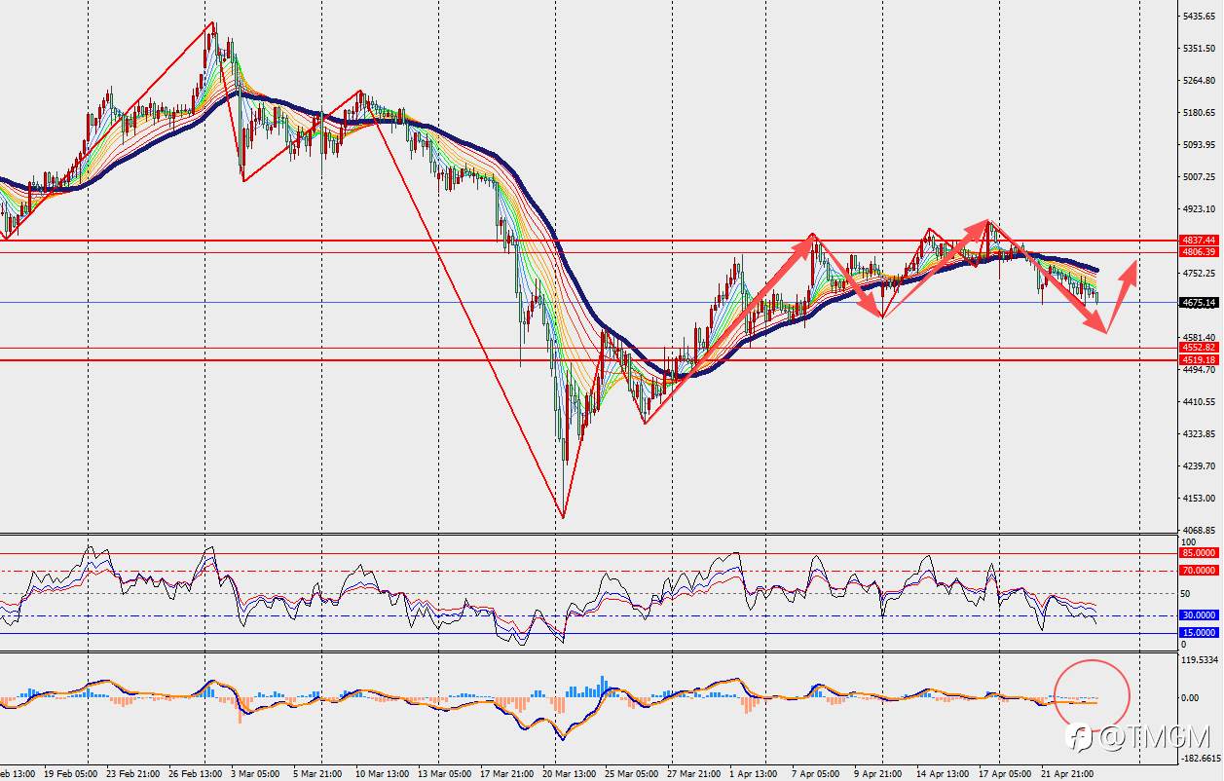Click the oscillator 30.0000 level label
The height and width of the screenshot is (781, 1224).
(x=1199, y=615)
